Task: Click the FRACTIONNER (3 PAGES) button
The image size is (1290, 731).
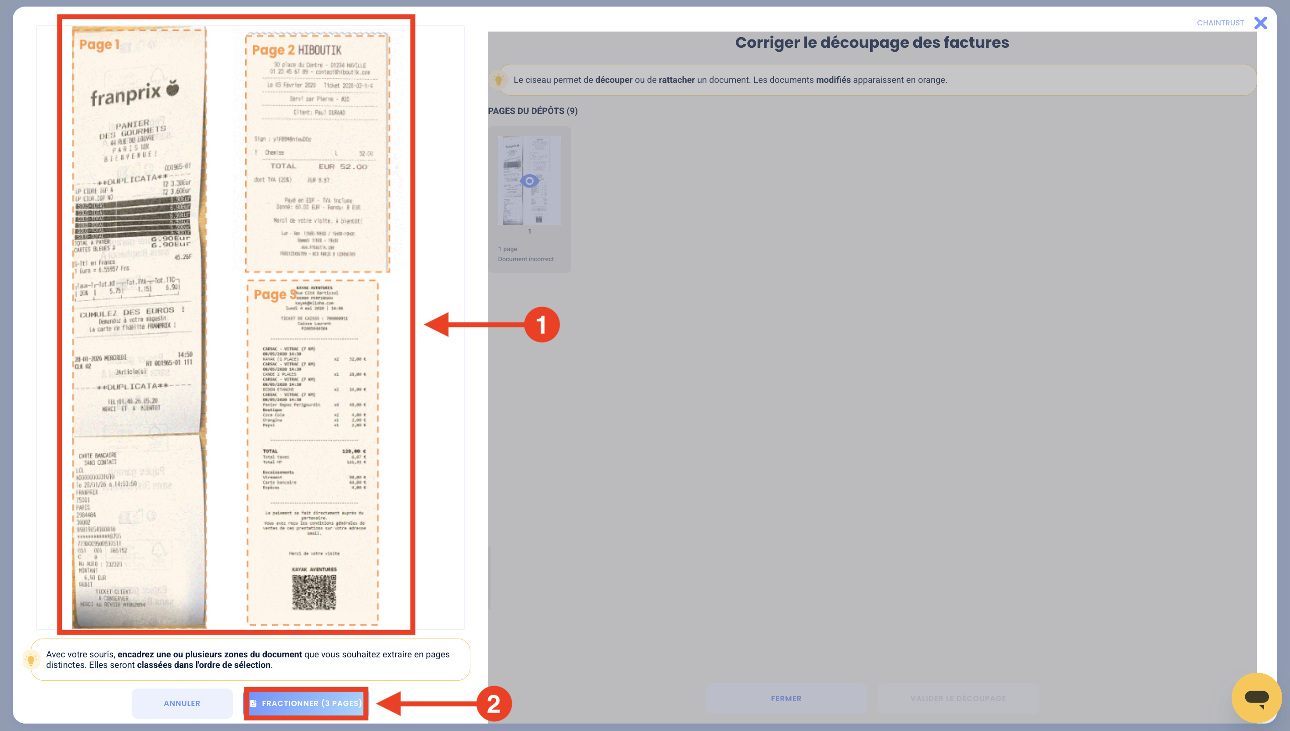Action: coord(306,703)
